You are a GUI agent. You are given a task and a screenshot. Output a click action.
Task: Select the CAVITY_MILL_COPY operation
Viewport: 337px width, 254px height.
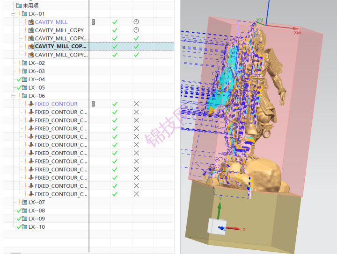coord(59,30)
